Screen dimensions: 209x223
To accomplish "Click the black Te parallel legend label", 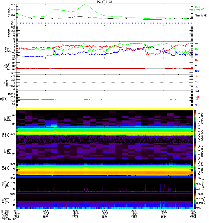I will pyautogui.click(x=197, y=91).
